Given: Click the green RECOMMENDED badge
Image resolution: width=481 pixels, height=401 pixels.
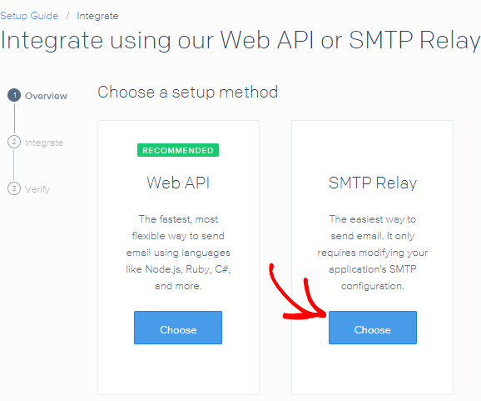Looking at the screenshot, I should pyautogui.click(x=178, y=150).
